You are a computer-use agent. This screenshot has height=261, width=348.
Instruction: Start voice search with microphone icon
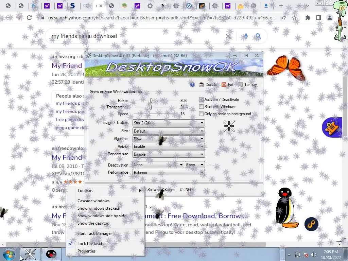[x=246, y=36]
